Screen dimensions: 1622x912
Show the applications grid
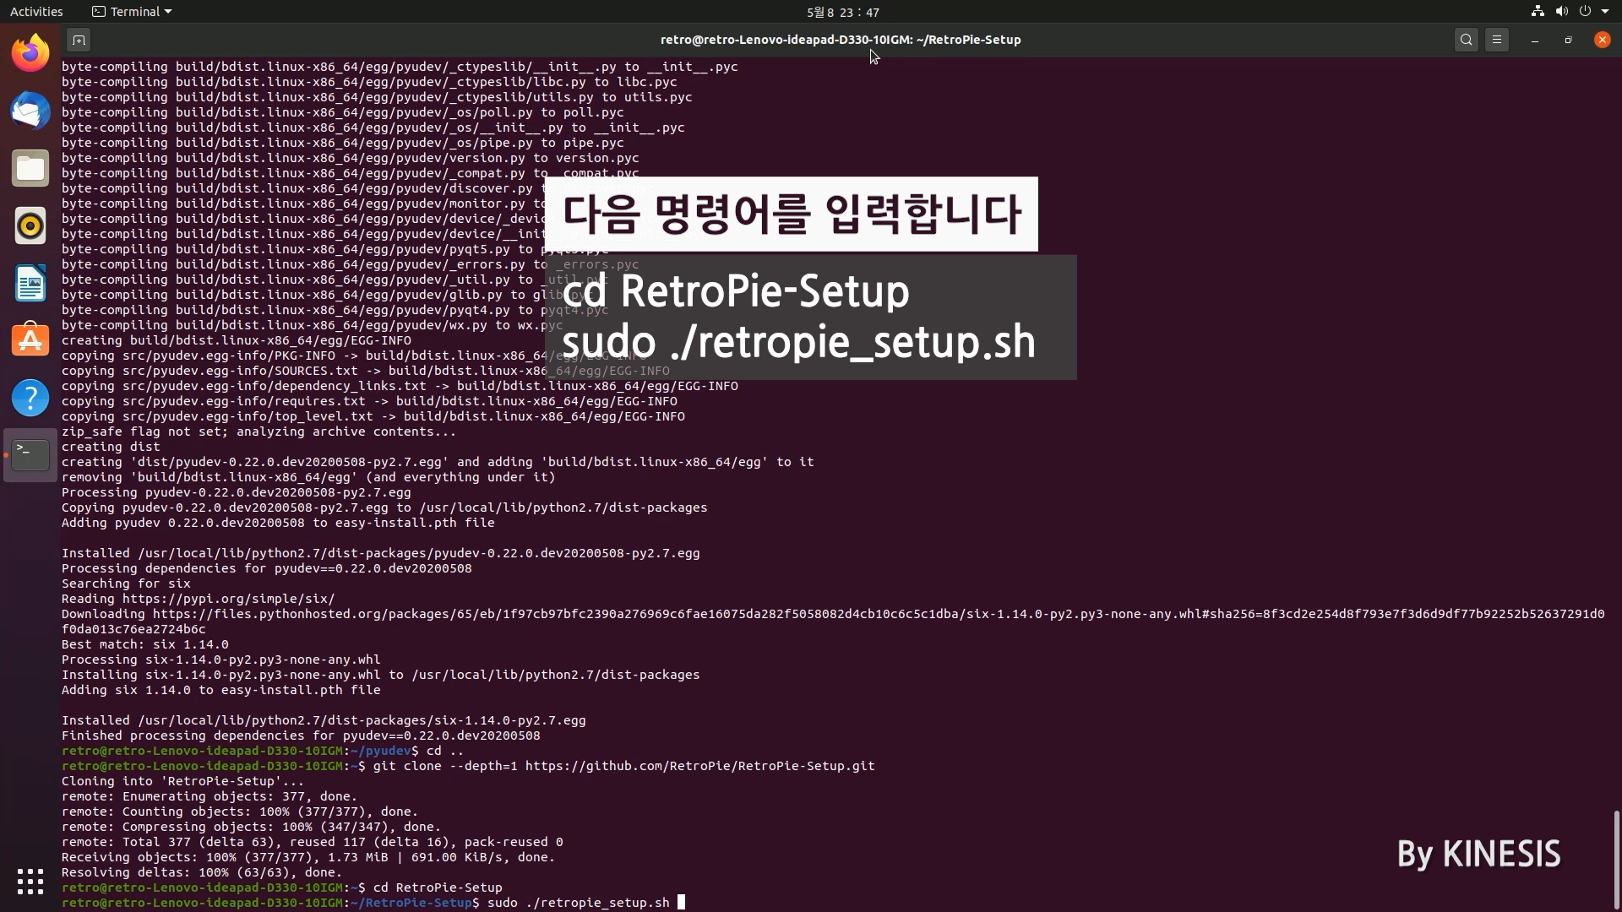[30, 882]
